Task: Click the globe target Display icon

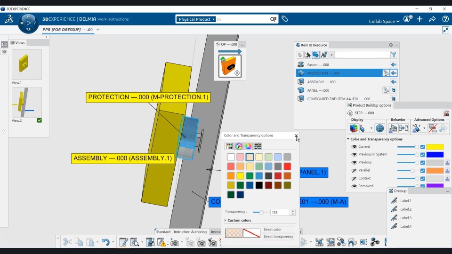Action: 380,128
